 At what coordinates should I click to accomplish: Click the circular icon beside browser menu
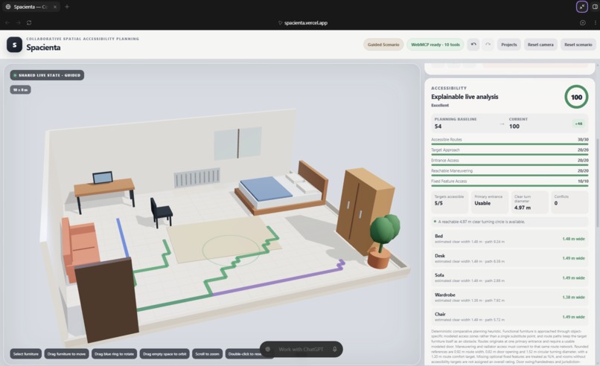click(x=583, y=23)
